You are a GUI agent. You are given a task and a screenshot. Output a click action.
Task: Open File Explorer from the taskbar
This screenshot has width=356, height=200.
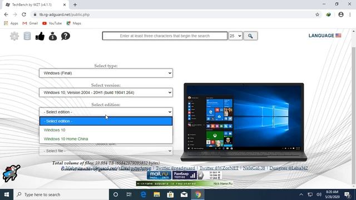point(157,194)
